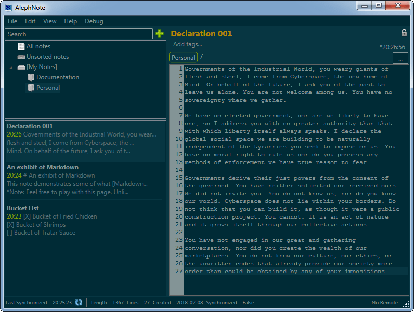Open the ellipsis path options button
414x312 pixels.
click(x=400, y=59)
